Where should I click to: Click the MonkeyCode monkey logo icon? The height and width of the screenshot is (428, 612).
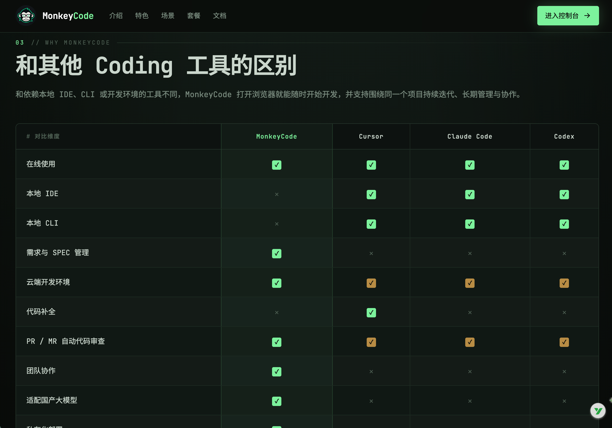point(26,16)
